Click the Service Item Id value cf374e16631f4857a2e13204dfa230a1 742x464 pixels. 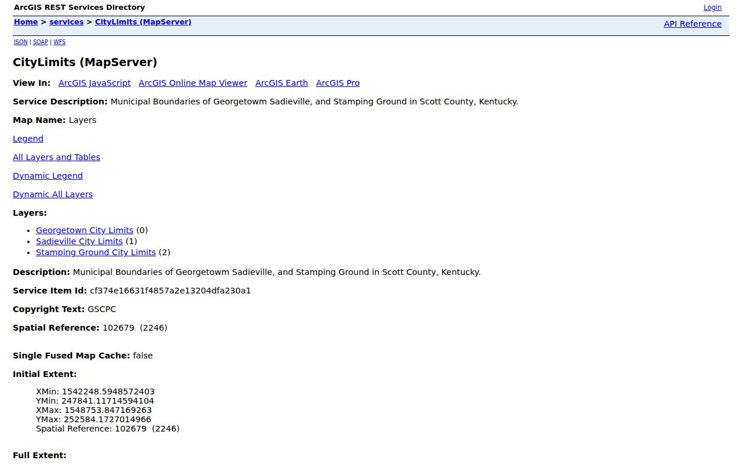[x=170, y=291]
